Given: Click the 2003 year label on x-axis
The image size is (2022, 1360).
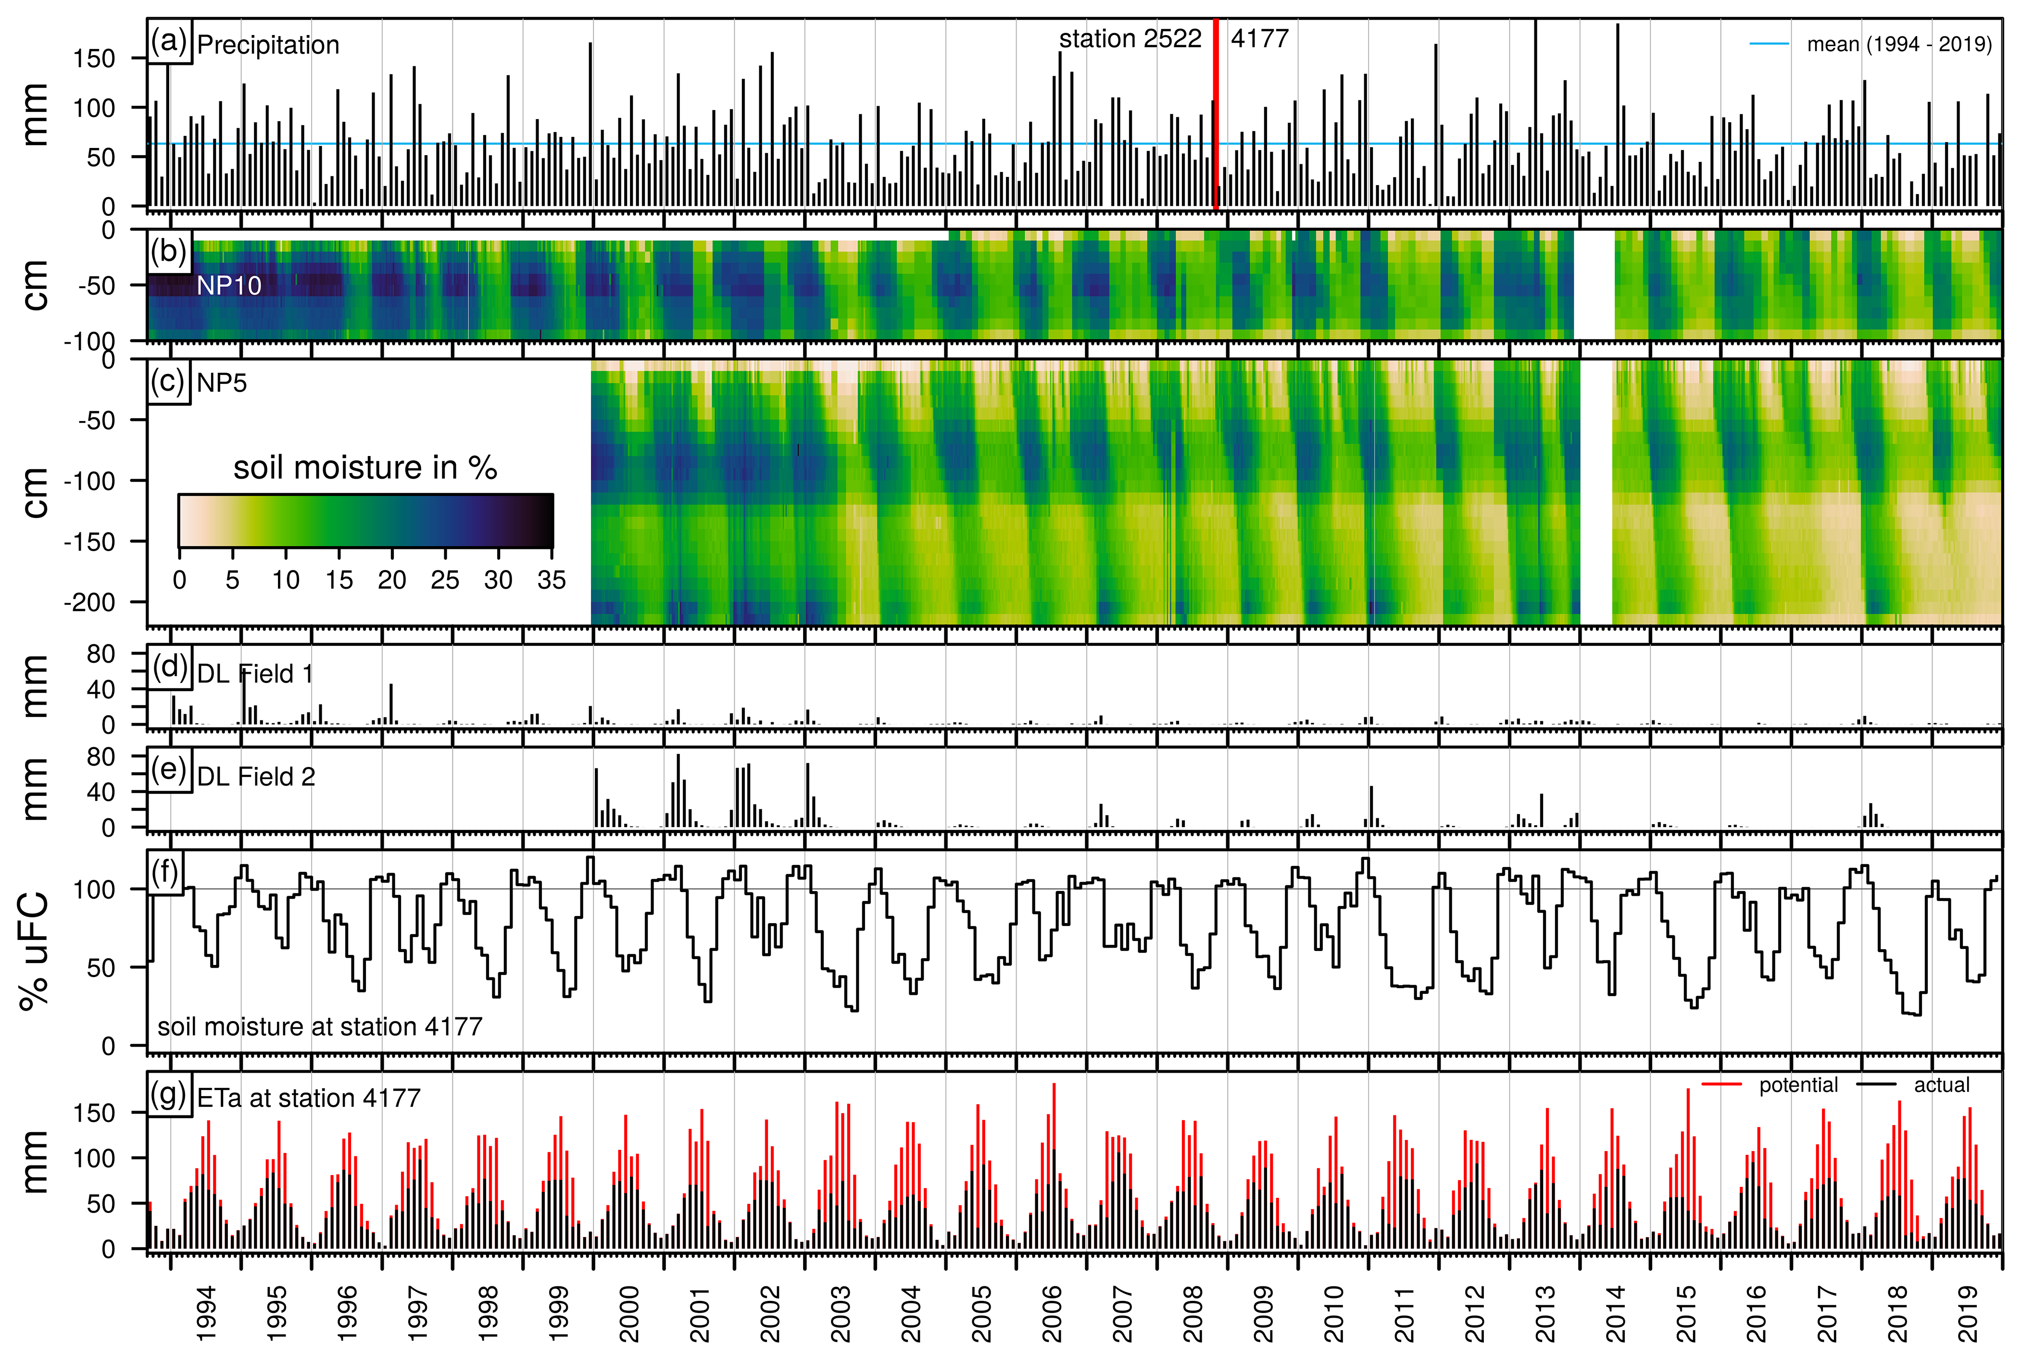Looking at the screenshot, I should 841,1313.
